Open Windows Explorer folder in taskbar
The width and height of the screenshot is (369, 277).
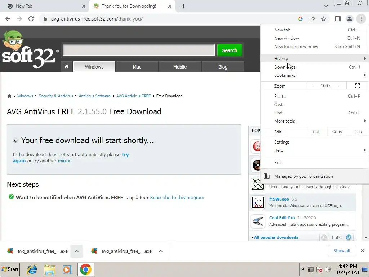click(x=50, y=269)
